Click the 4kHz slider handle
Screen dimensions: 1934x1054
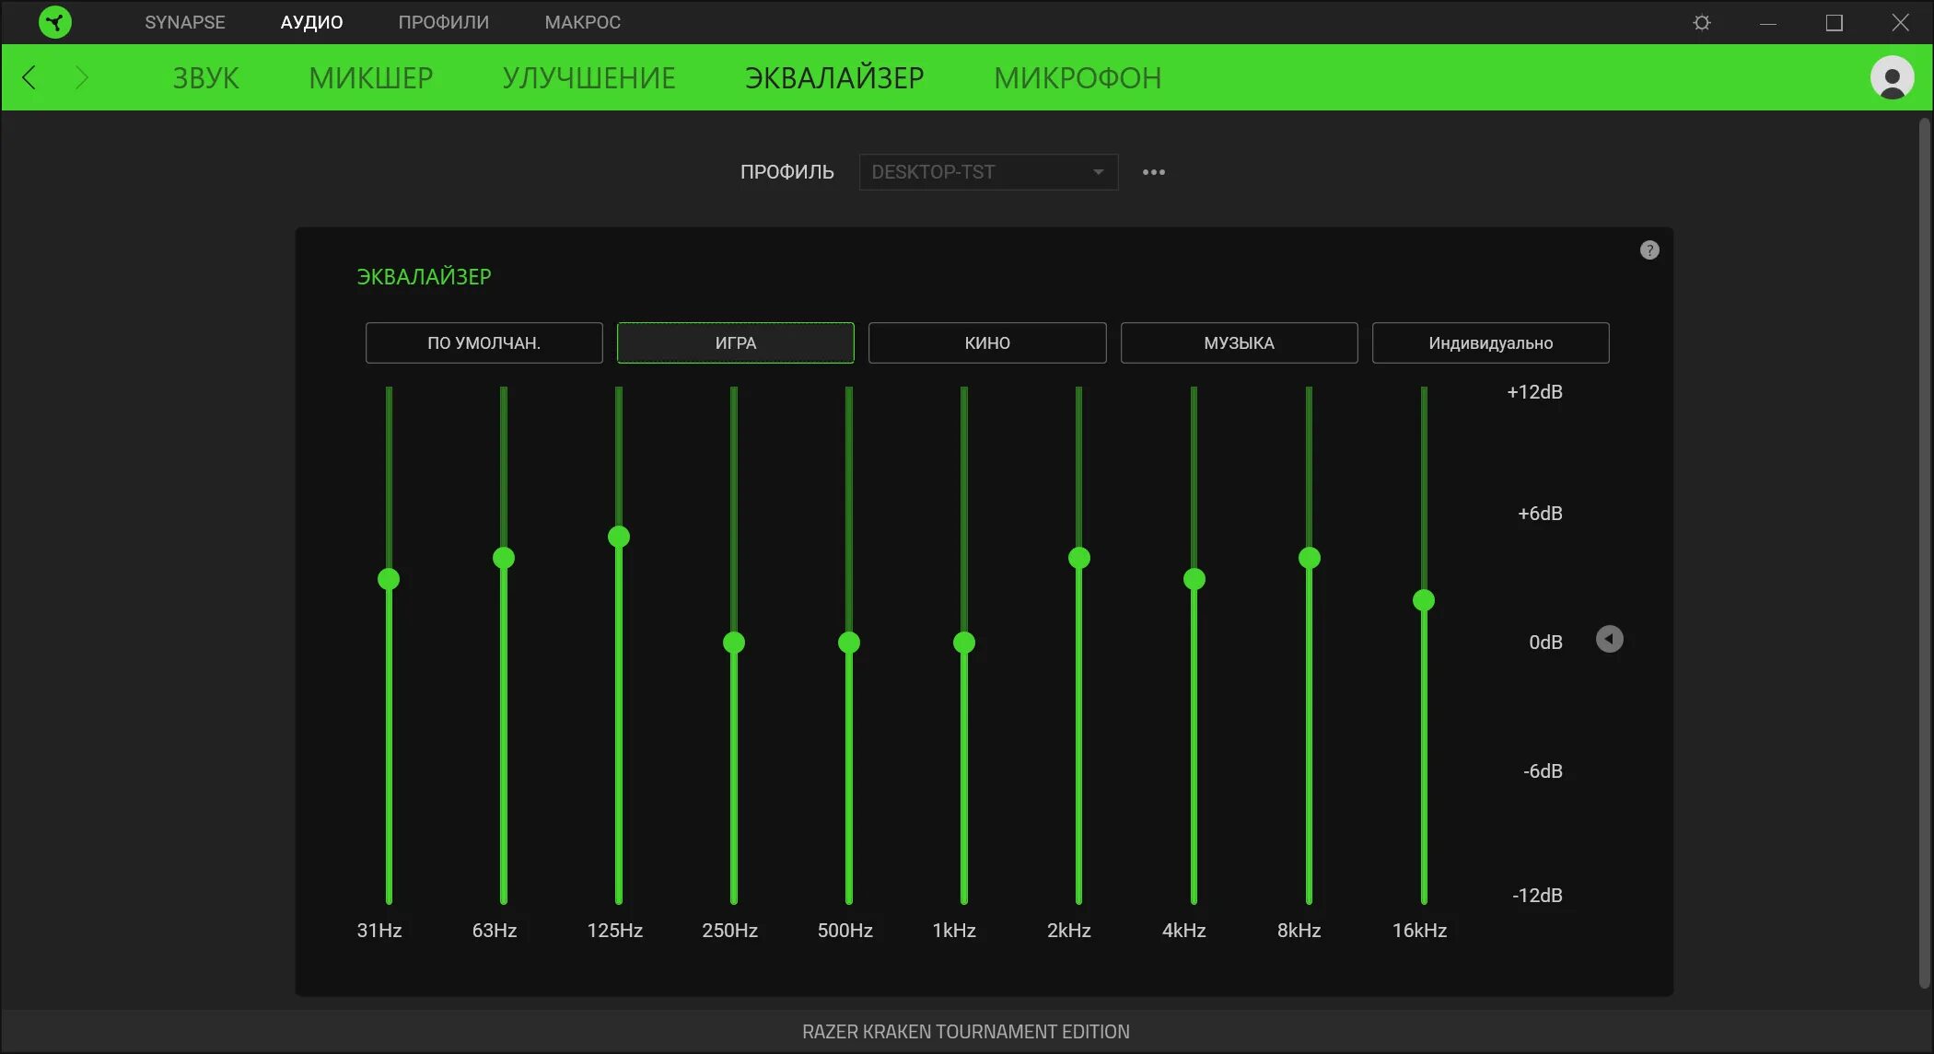(1194, 579)
